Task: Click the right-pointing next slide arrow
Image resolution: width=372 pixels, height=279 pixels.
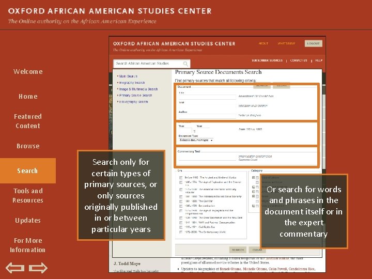Action: (x=38, y=268)
